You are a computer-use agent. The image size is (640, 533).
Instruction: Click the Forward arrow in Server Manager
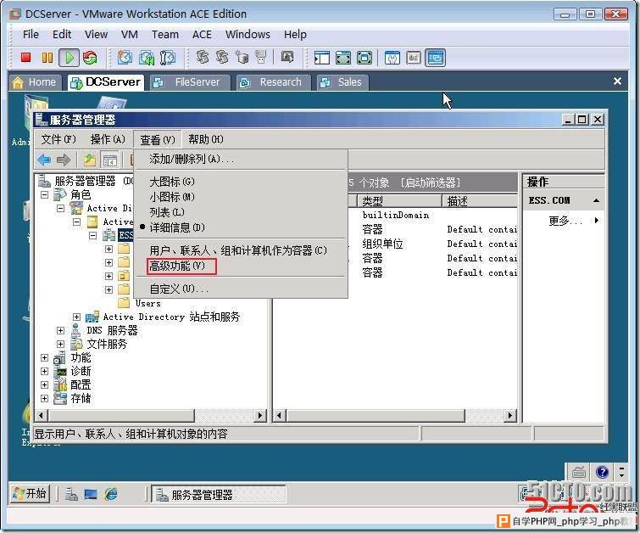coord(64,160)
